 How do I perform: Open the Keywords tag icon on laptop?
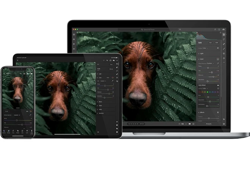(224, 119)
